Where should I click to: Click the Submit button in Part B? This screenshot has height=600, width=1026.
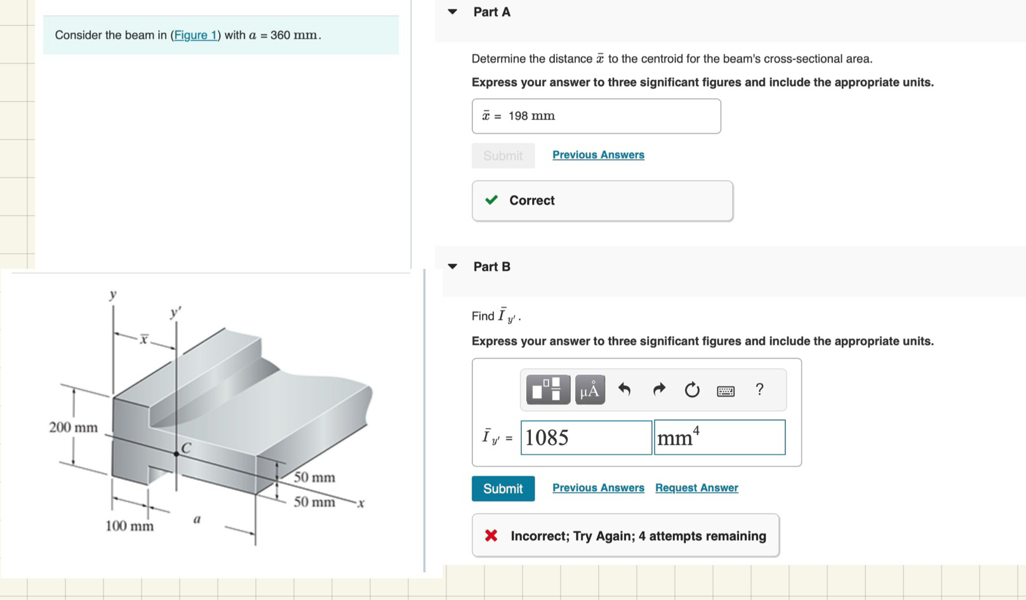click(x=503, y=488)
